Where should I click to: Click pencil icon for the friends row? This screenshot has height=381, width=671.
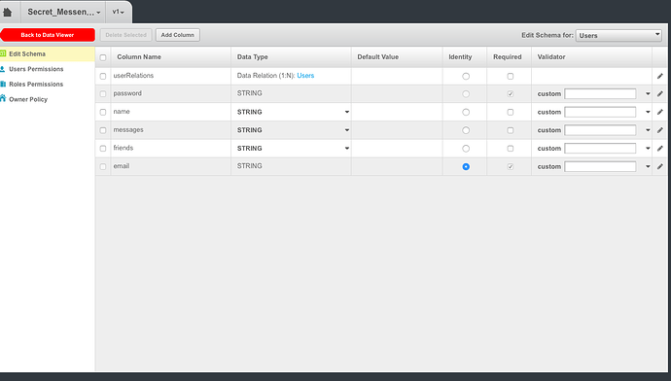tap(660, 149)
